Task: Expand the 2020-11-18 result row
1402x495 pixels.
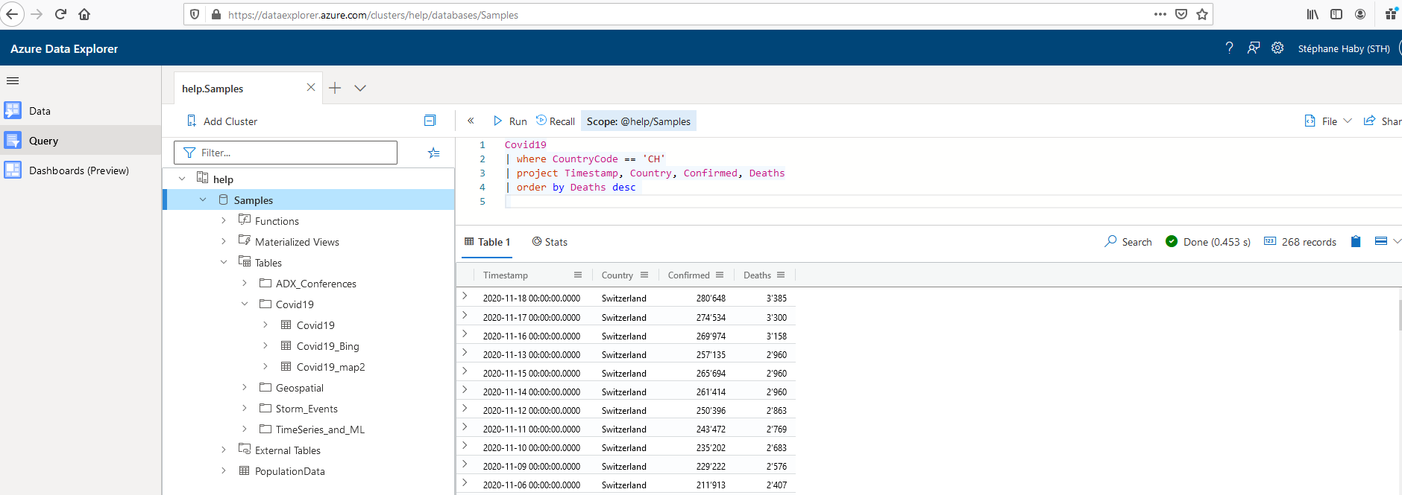Action: coord(465,296)
